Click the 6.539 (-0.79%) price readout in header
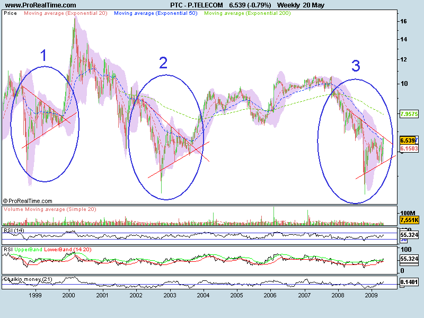The image size is (424, 318). (x=250, y=5)
